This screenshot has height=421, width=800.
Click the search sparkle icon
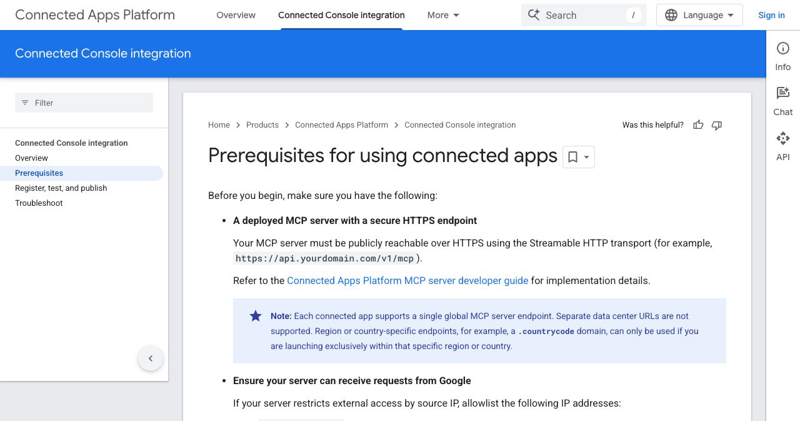click(x=534, y=15)
